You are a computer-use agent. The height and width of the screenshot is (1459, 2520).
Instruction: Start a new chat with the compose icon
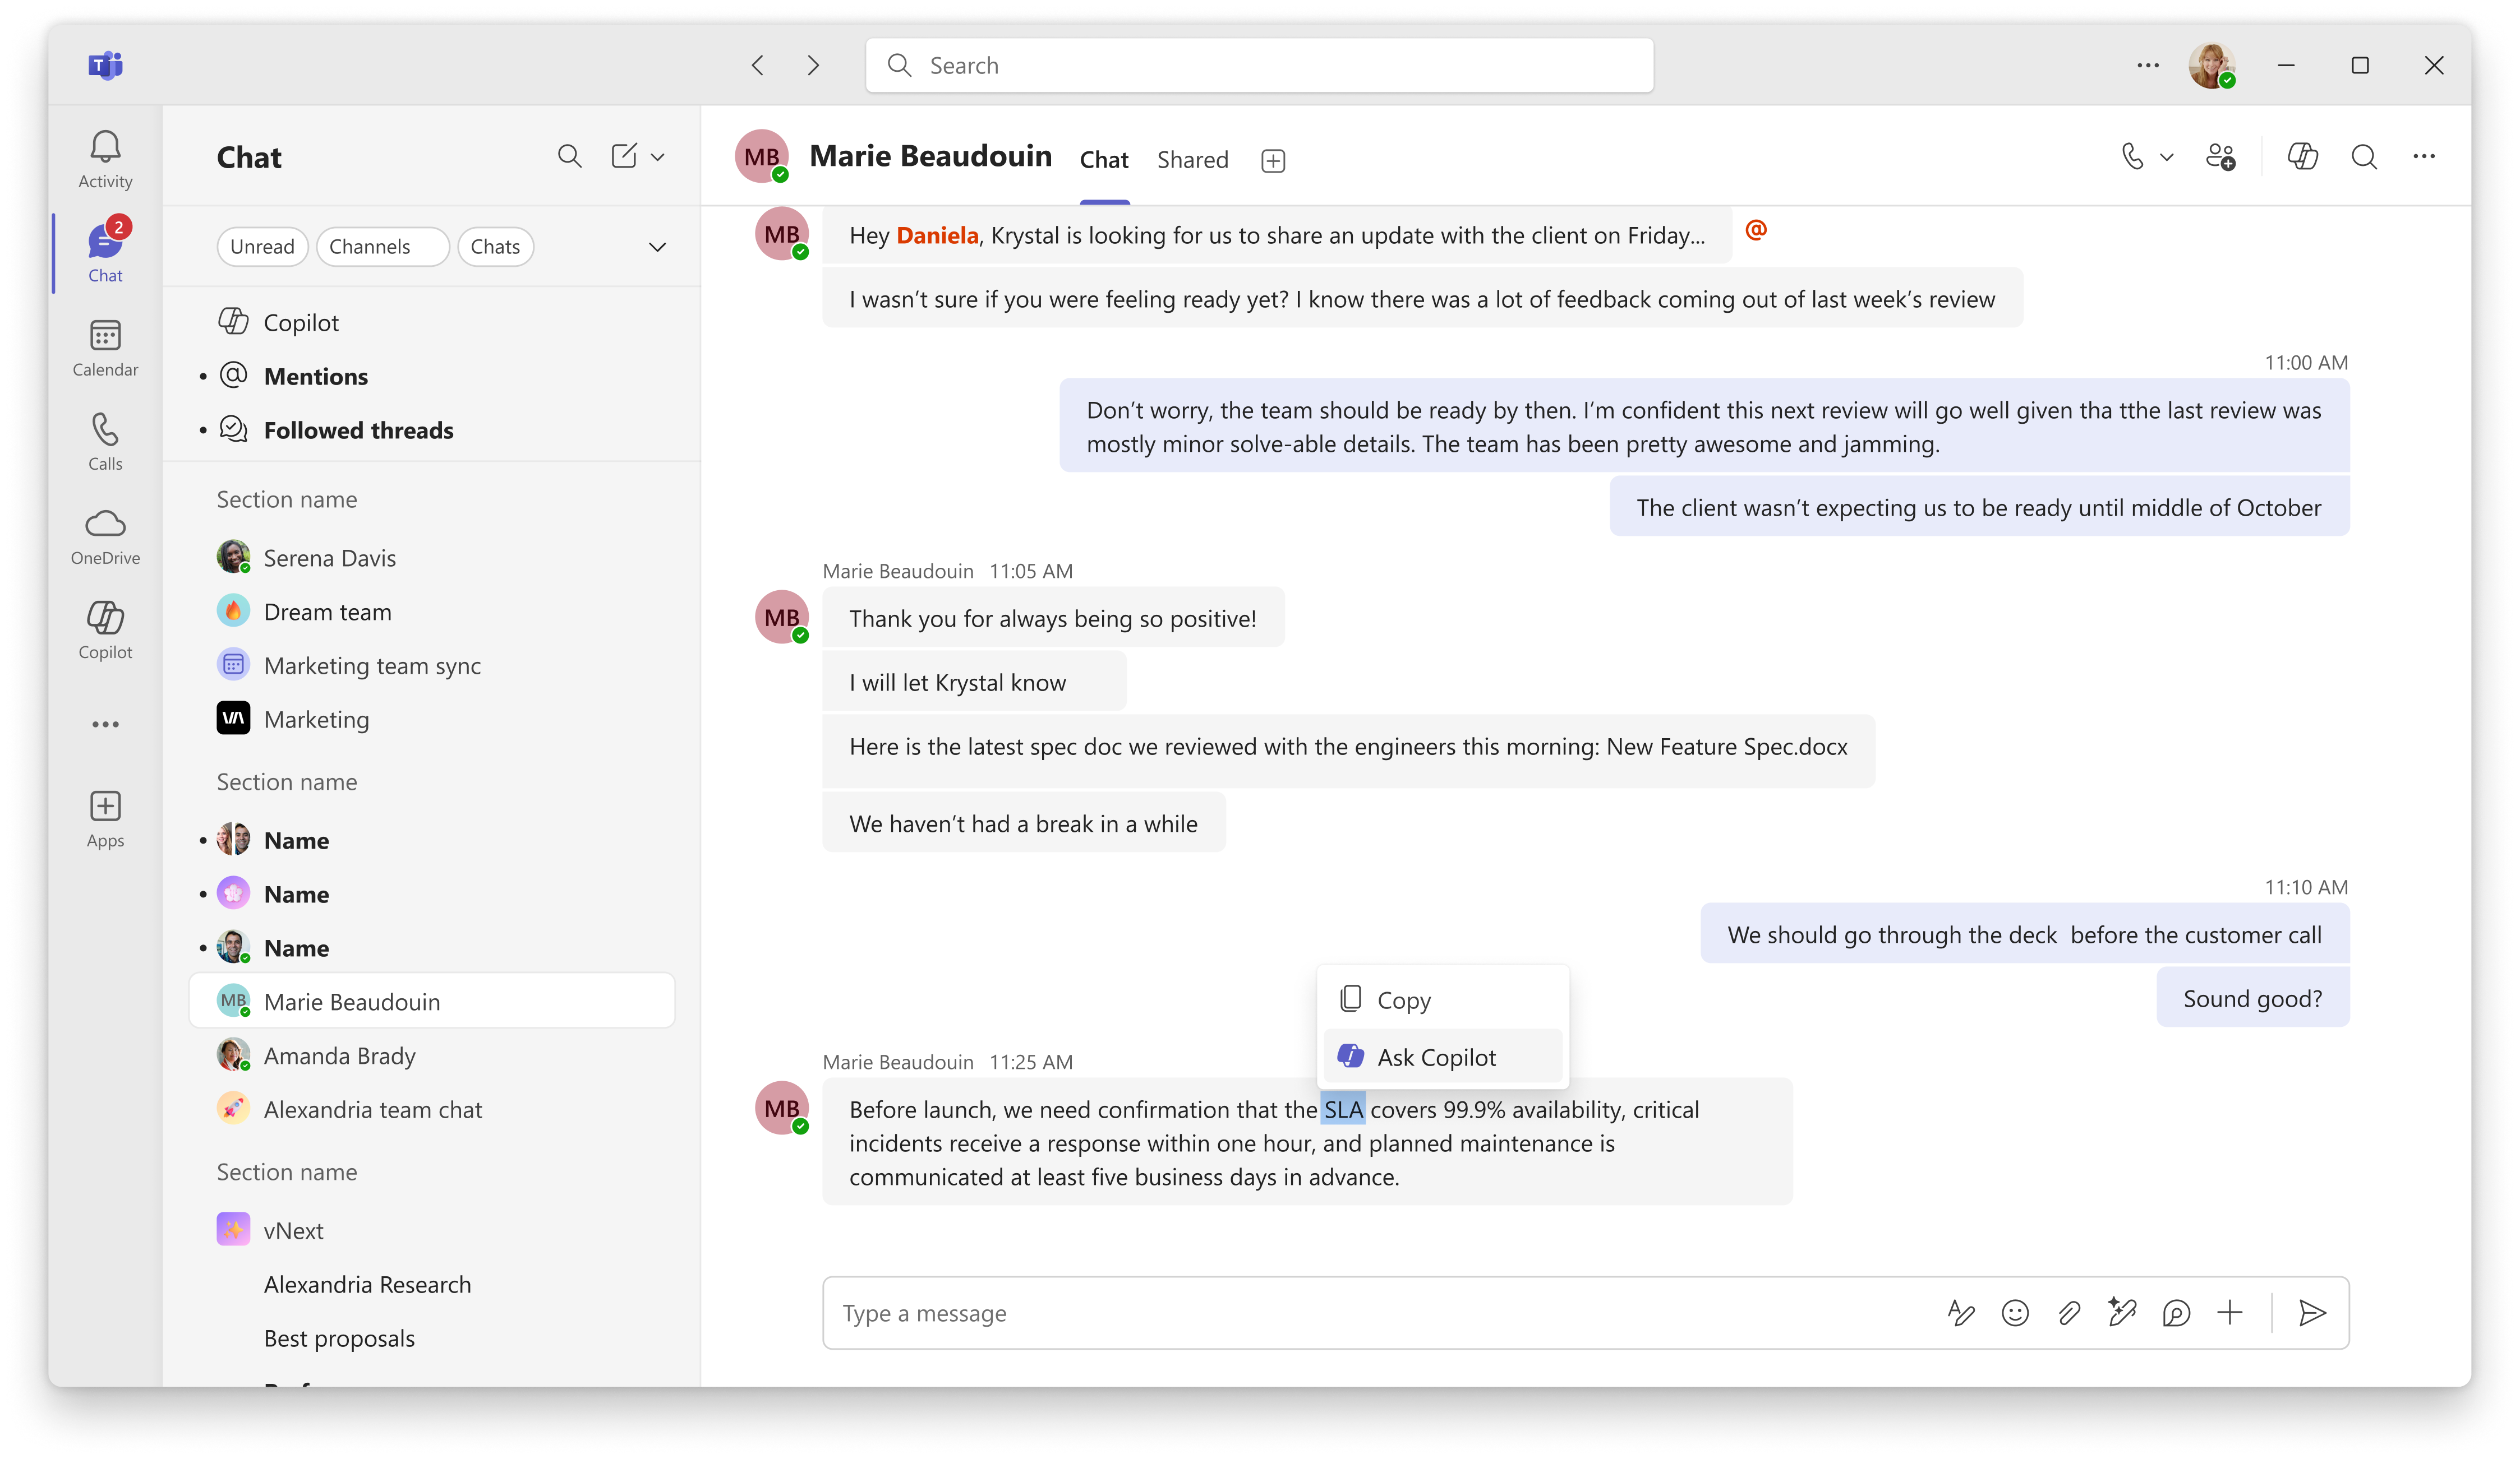click(623, 157)
